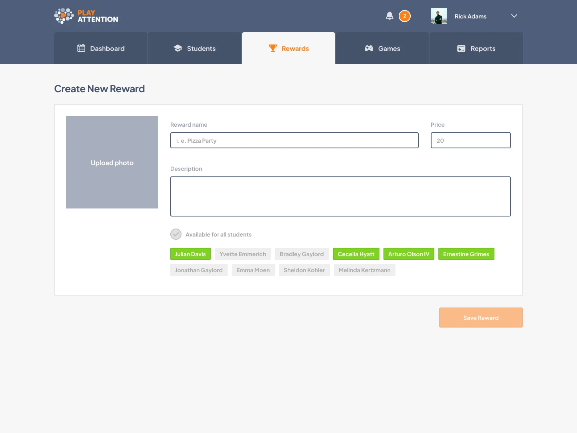Switch to the Dashboard tab

(x=101, y=48)
